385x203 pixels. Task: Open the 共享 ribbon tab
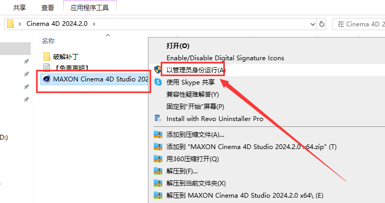pos(20,7)
